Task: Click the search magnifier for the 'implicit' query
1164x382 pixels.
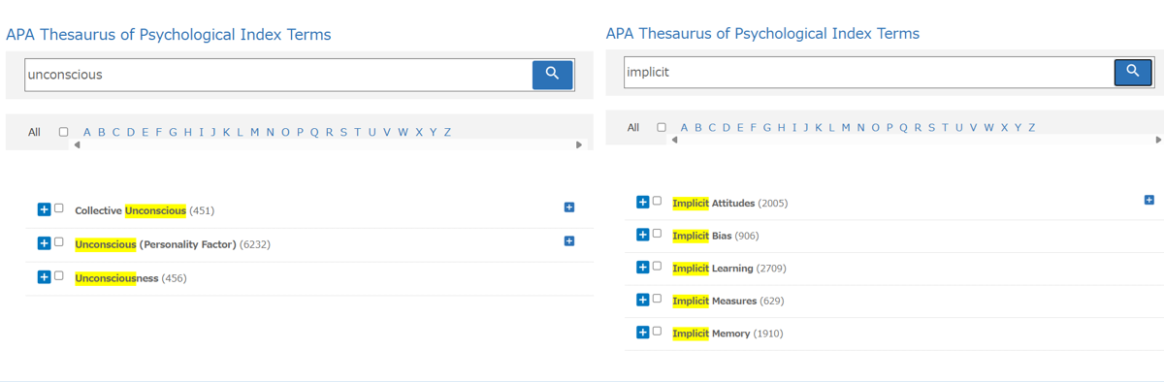Action: click(1132, 72)
